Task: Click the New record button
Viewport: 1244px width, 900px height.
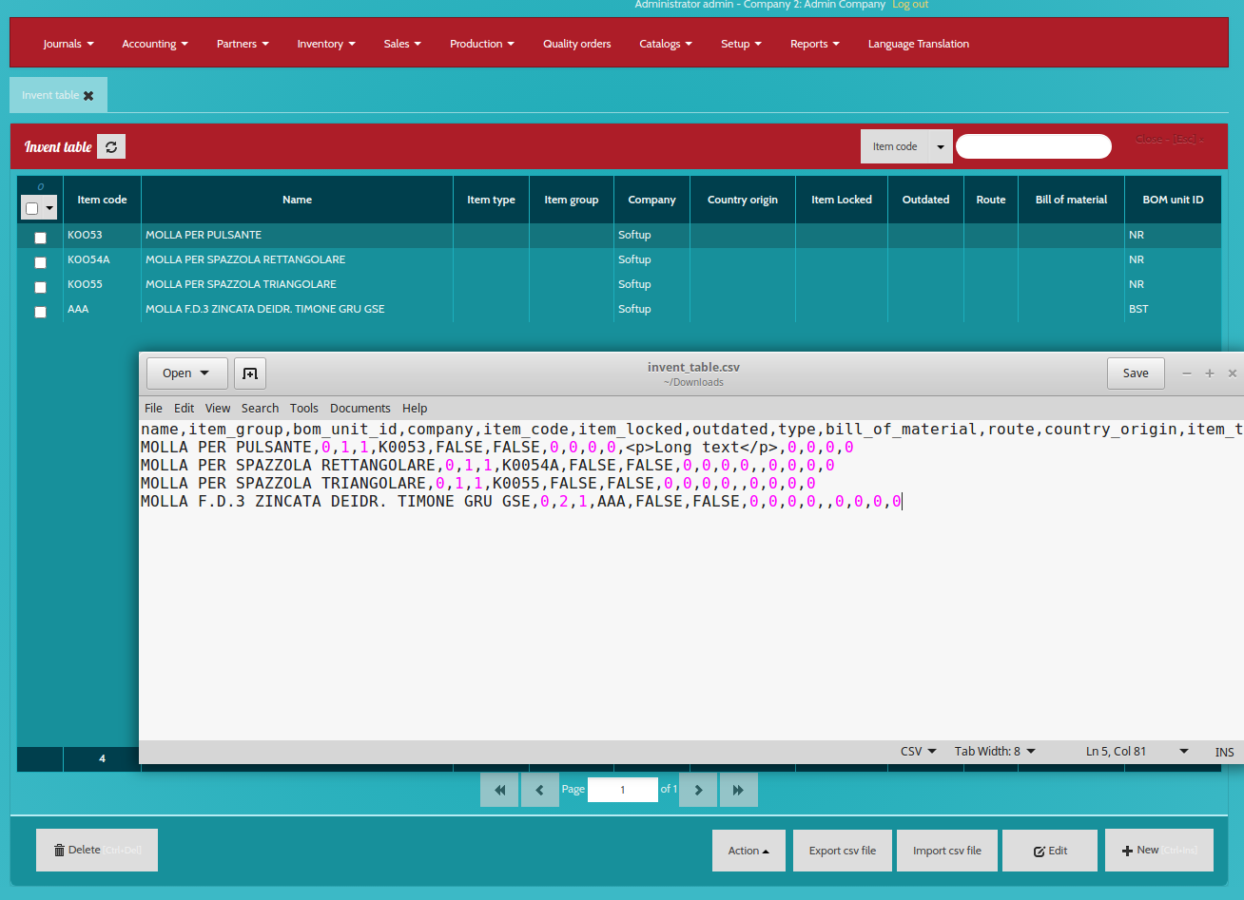Action: point(1159,851)
